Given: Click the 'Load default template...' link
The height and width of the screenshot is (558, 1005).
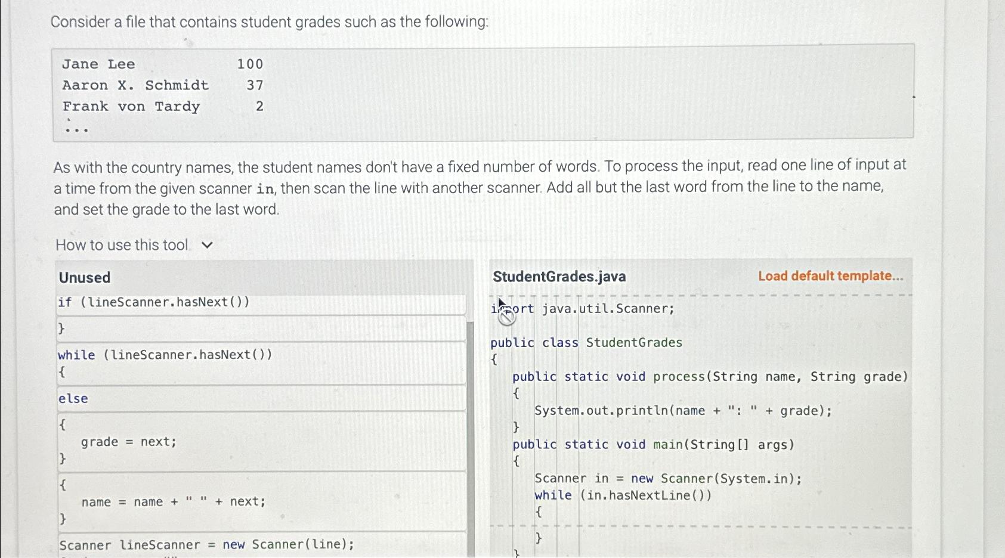Looking at the screenshot, I should click(830, 276).
